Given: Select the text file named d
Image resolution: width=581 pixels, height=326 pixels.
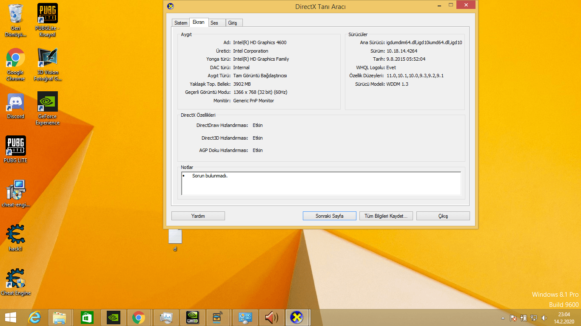Looking at the screenshot, I should pyautogui.click(x=175, y=240).
